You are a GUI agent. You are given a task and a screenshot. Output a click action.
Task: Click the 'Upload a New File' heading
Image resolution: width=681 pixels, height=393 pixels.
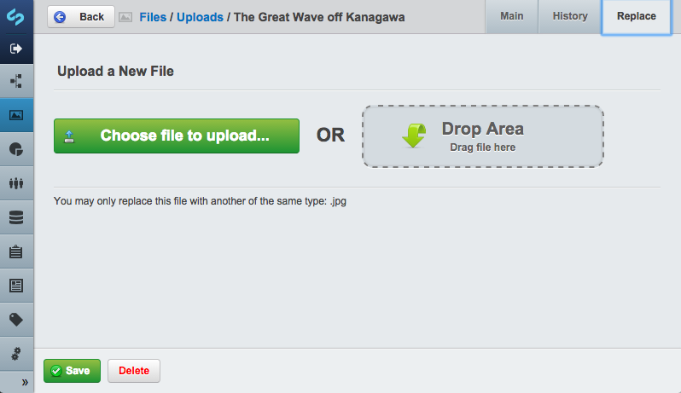[x=115, y=71]
